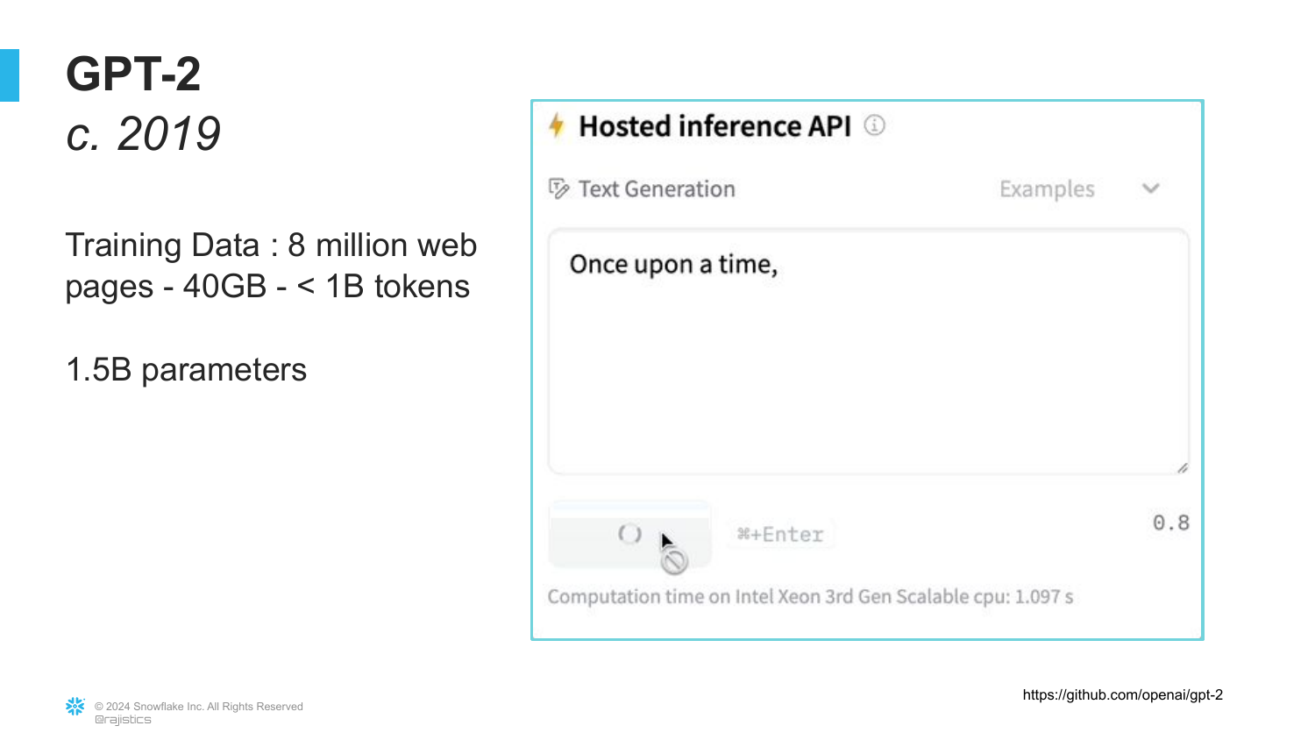Click the loading spinner in the Compute button
The image size is (1315, 740).
click(629, 534)
